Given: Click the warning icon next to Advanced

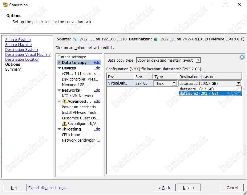Looking at the screenshot, I should (64, 101).
